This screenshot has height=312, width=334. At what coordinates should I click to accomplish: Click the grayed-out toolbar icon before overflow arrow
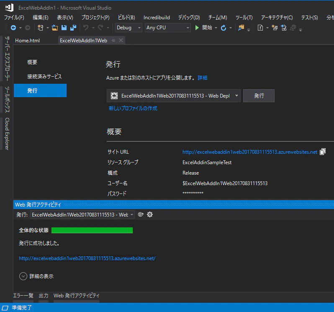tap(293, 28)
